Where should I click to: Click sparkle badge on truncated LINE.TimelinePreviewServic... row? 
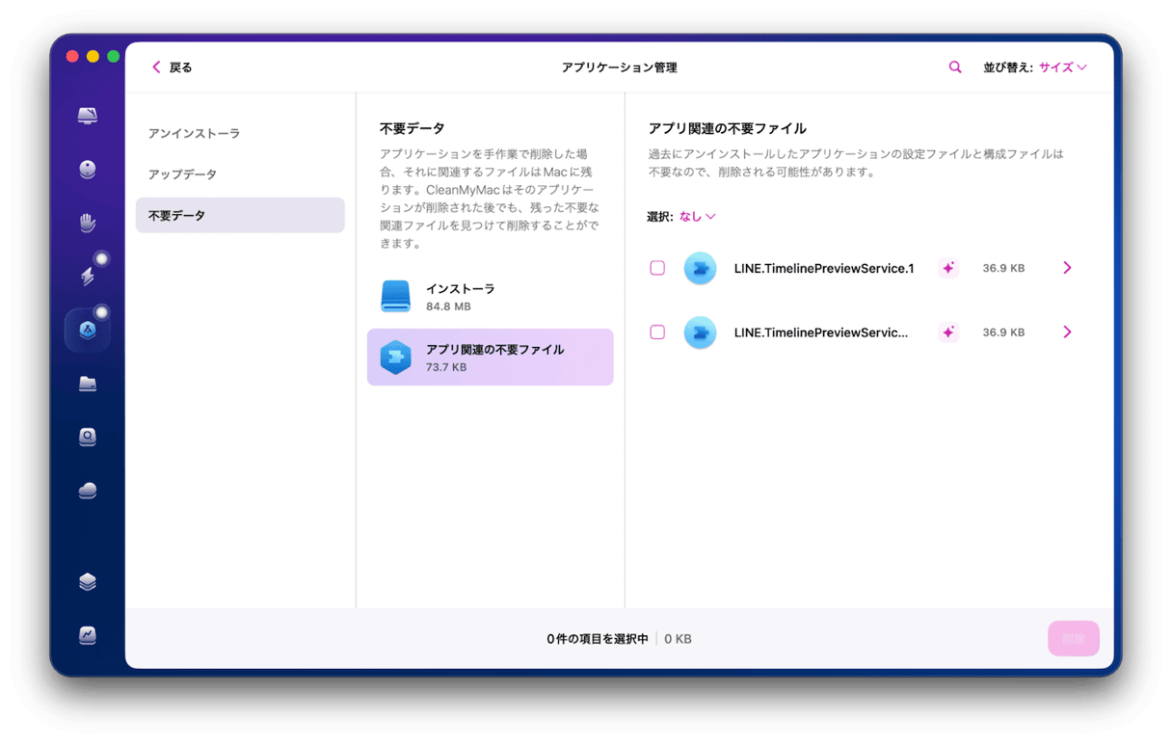[x=948, y=332]
